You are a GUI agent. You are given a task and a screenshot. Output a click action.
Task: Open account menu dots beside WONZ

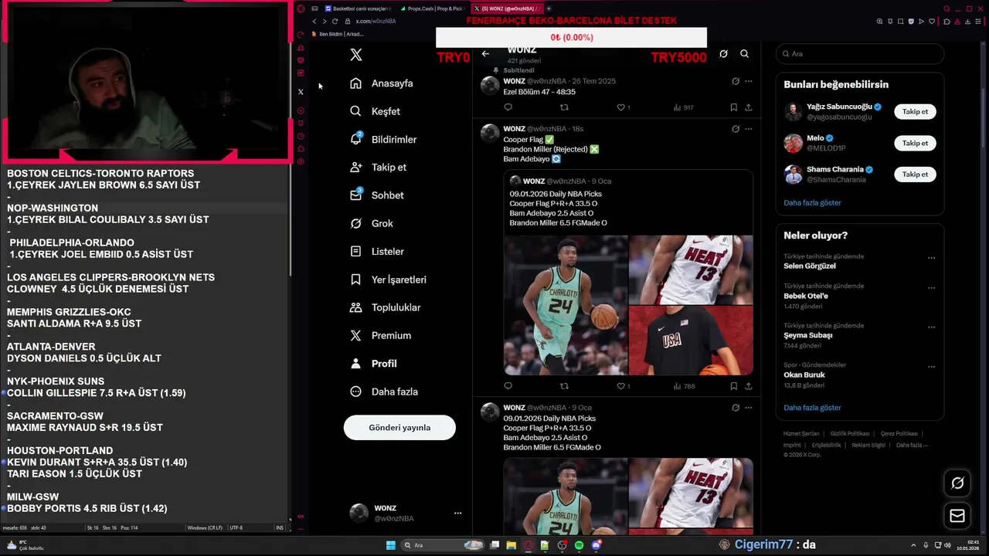[457, 513]
